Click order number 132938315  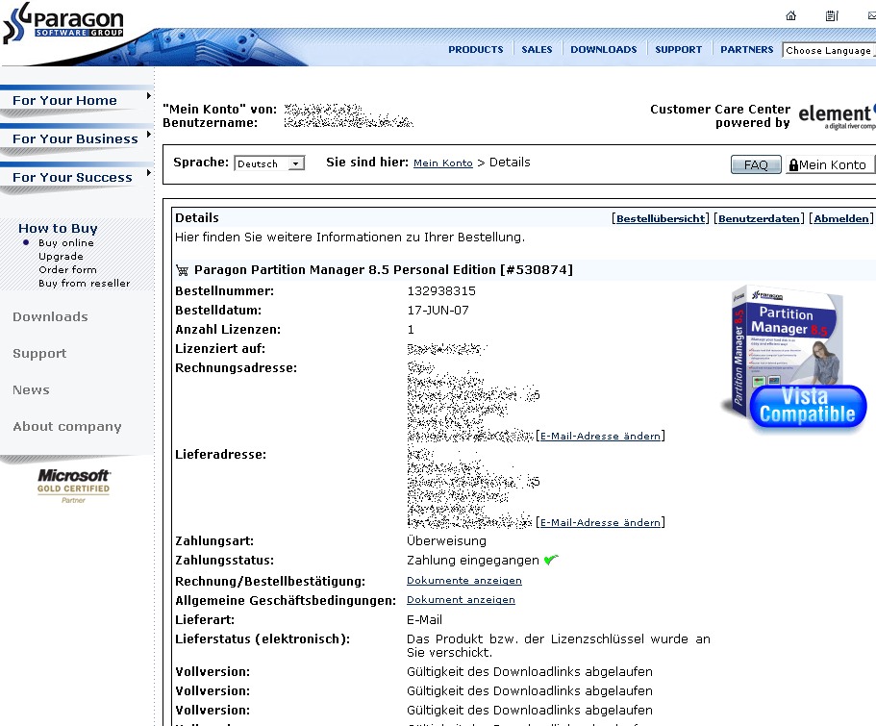pyautogui.click(x=441, y=291)
